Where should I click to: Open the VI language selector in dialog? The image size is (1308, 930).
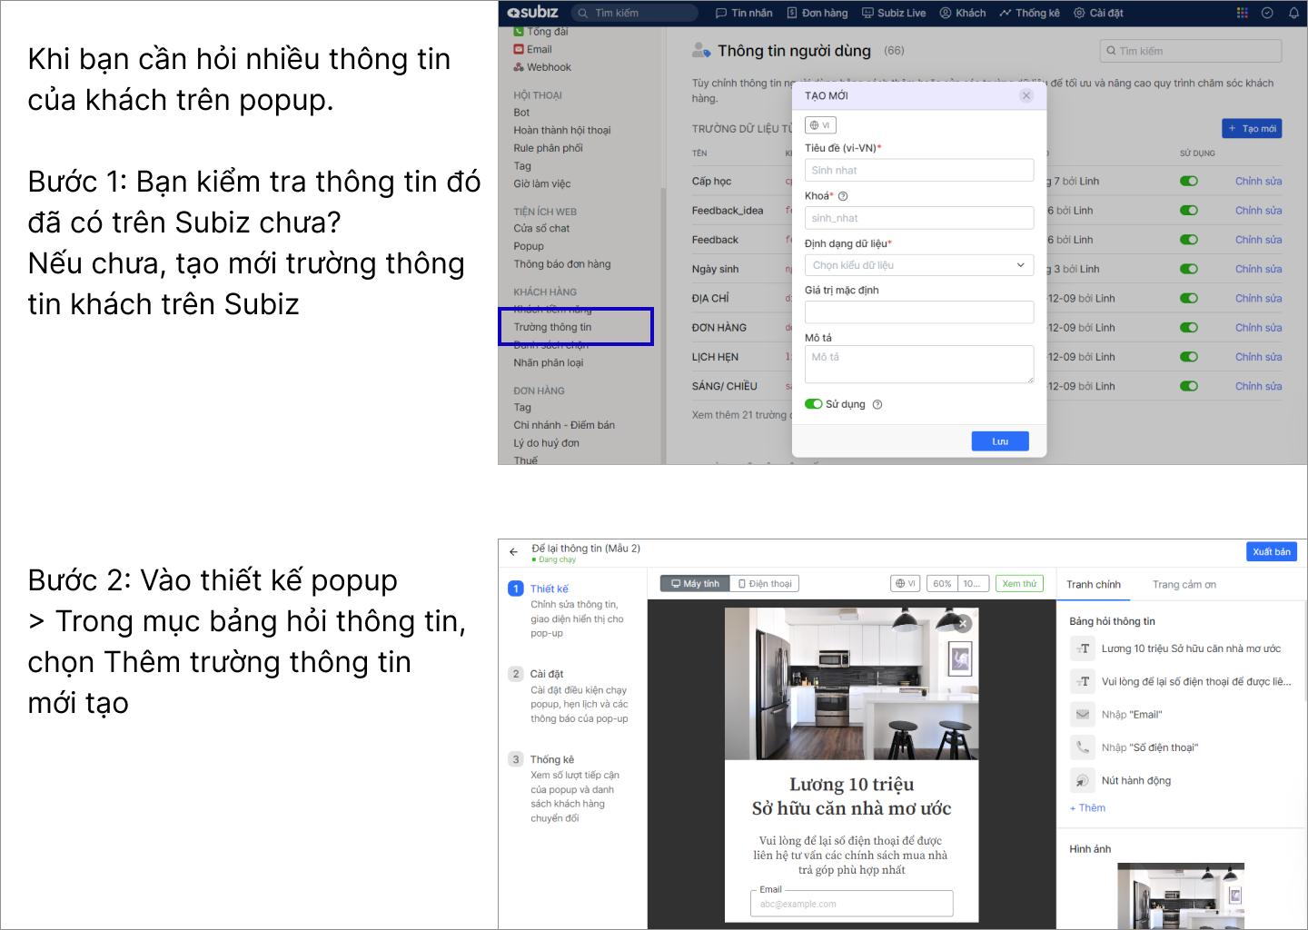pyautogui.click(x=819, y=125)
